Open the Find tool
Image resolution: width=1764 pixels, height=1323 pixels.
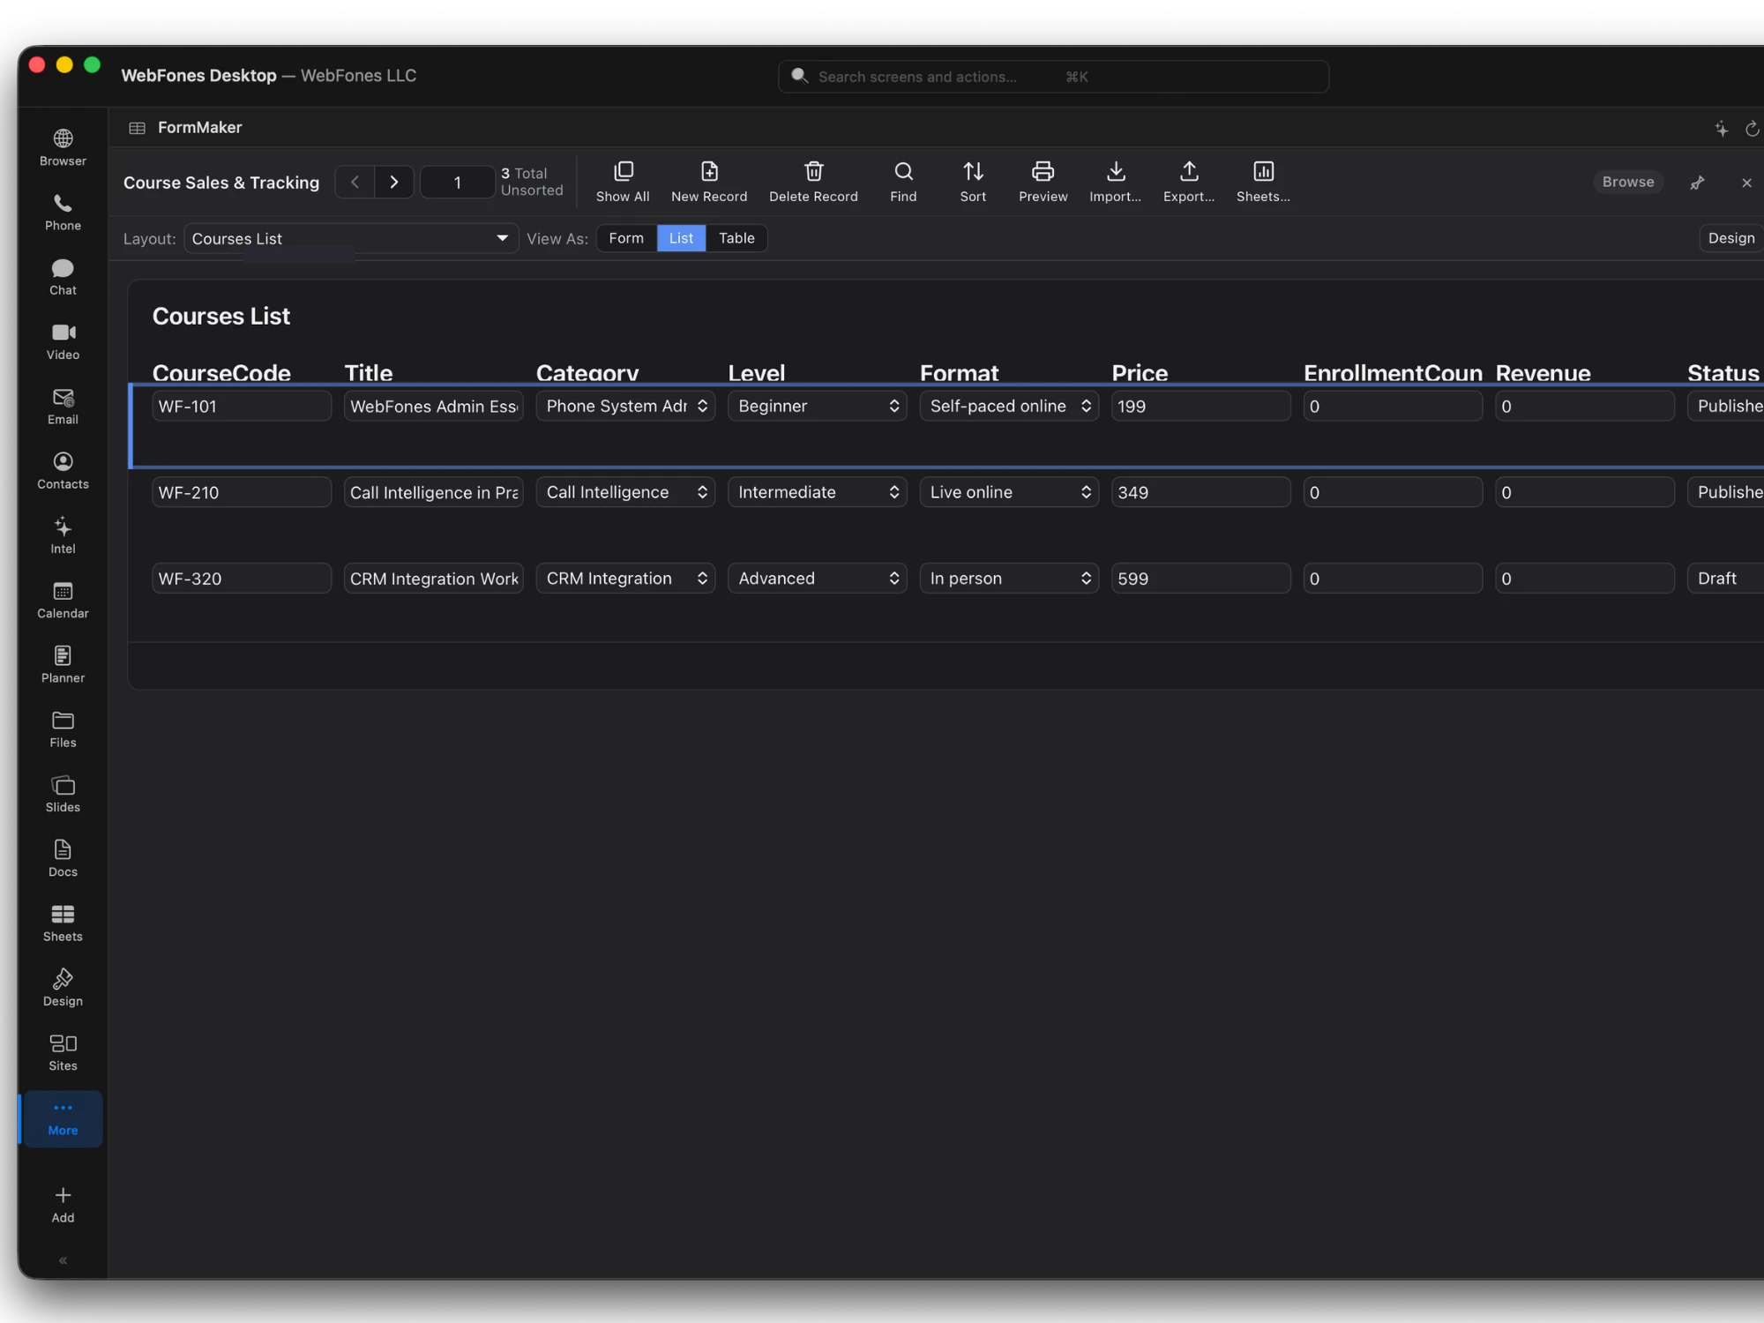[x=903, y=182]
